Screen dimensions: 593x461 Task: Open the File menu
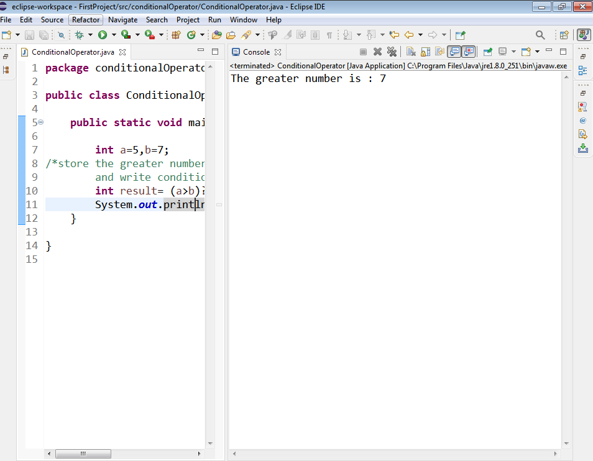(6, 20)
